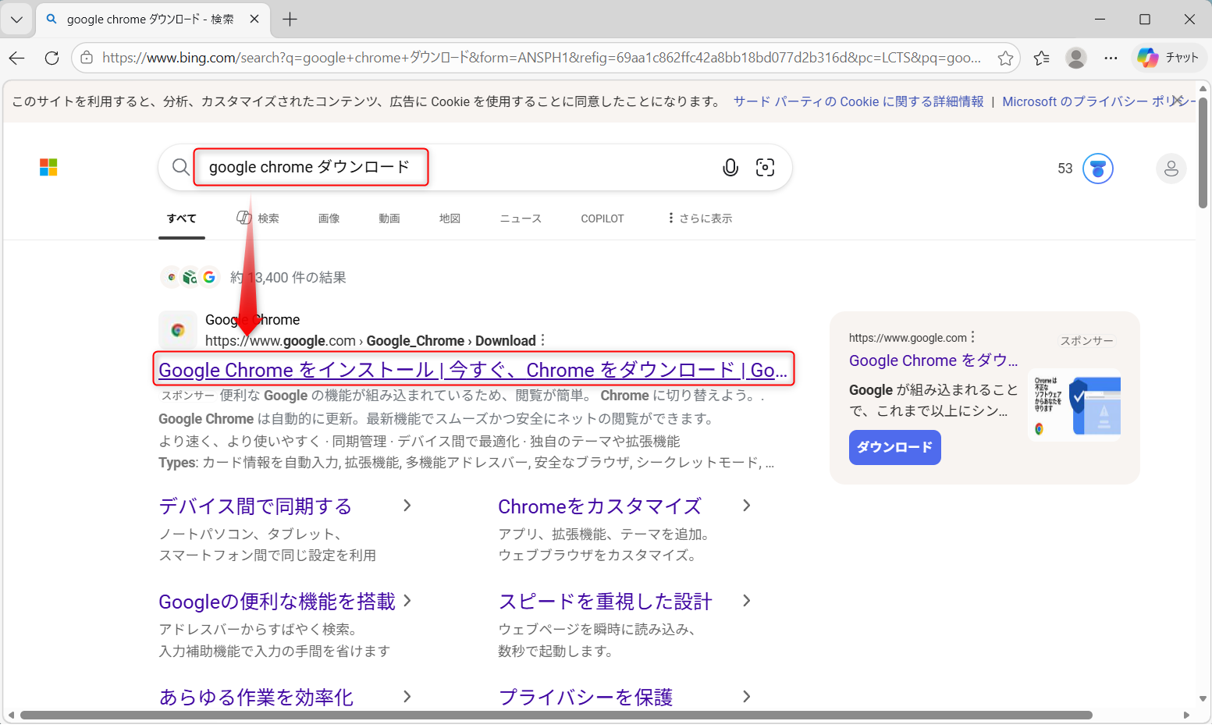Screen dimensions: 1212x728
Task: Switch to the ニュース tab
Action: coord(521,218)
